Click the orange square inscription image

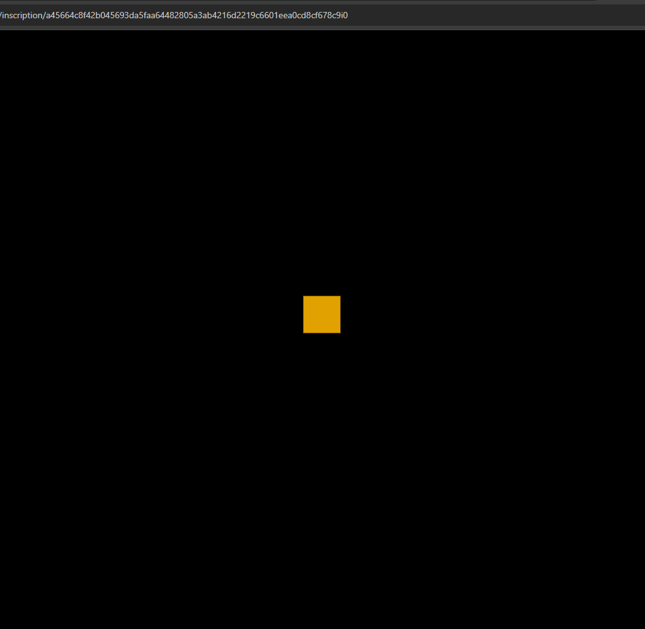[x=322, y=314]
